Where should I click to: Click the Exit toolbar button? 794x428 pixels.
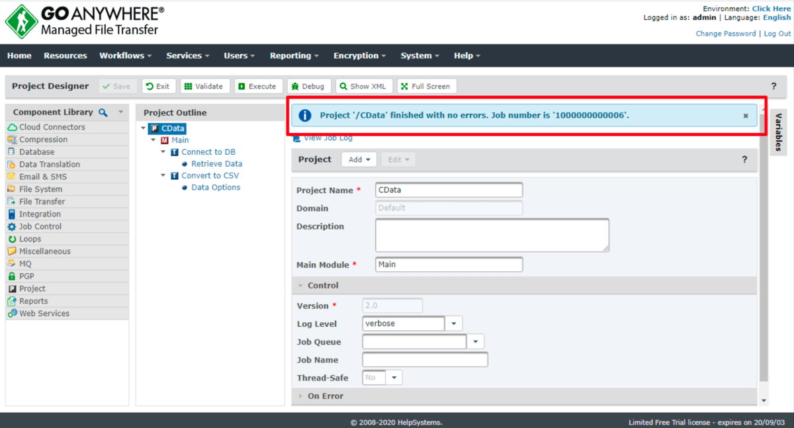click(x=159, y=86)
